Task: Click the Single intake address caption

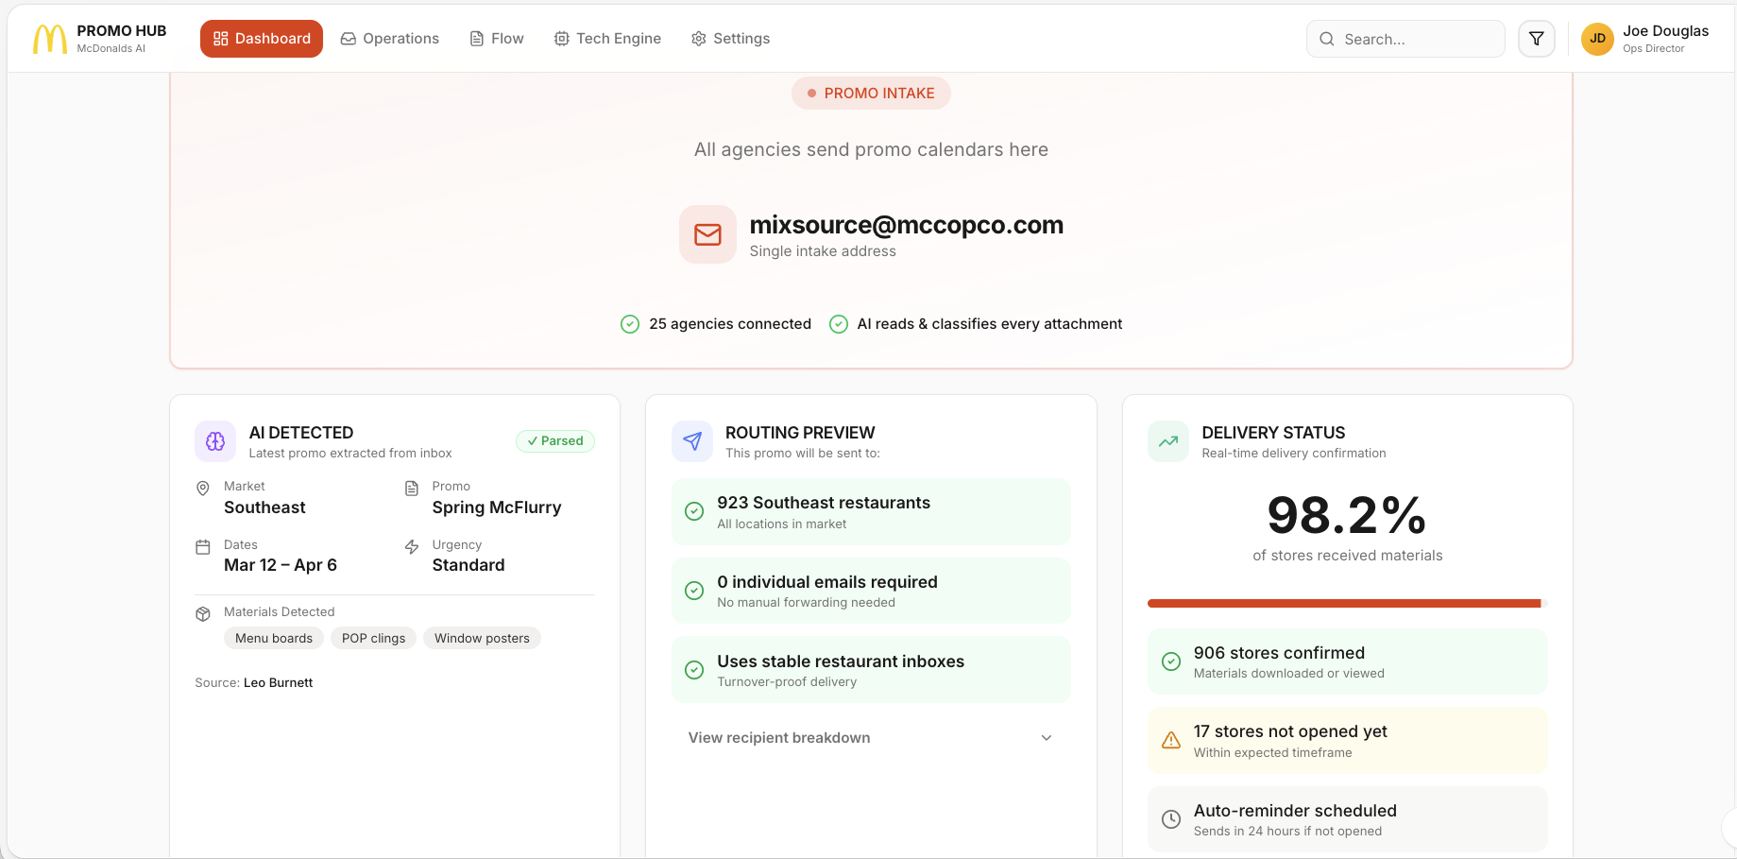Action: [823, 251]
